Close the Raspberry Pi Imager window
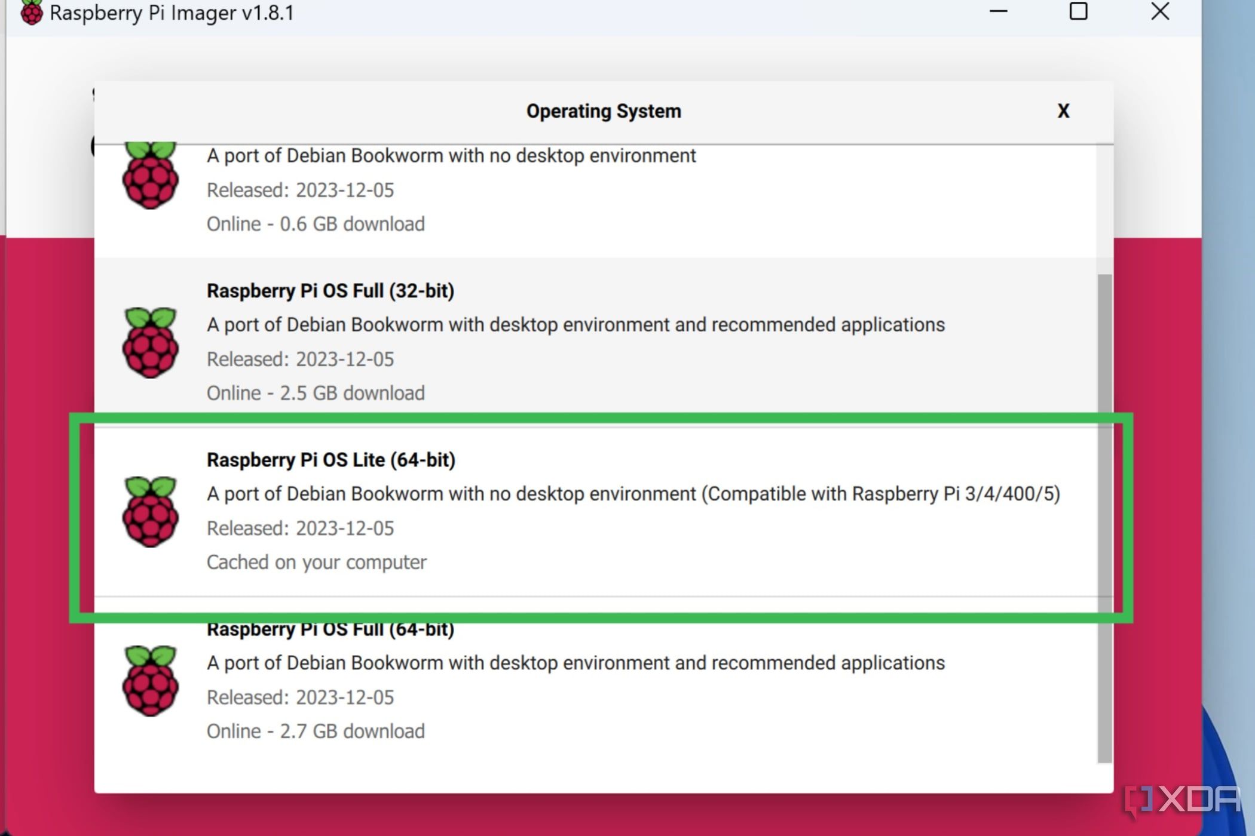Viewport: 1255px width, 836px height. [1160, 11]
